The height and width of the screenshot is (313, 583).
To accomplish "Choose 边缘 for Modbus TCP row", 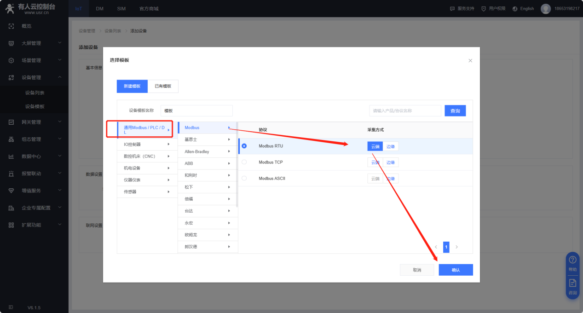I will (x=391, y=162).
